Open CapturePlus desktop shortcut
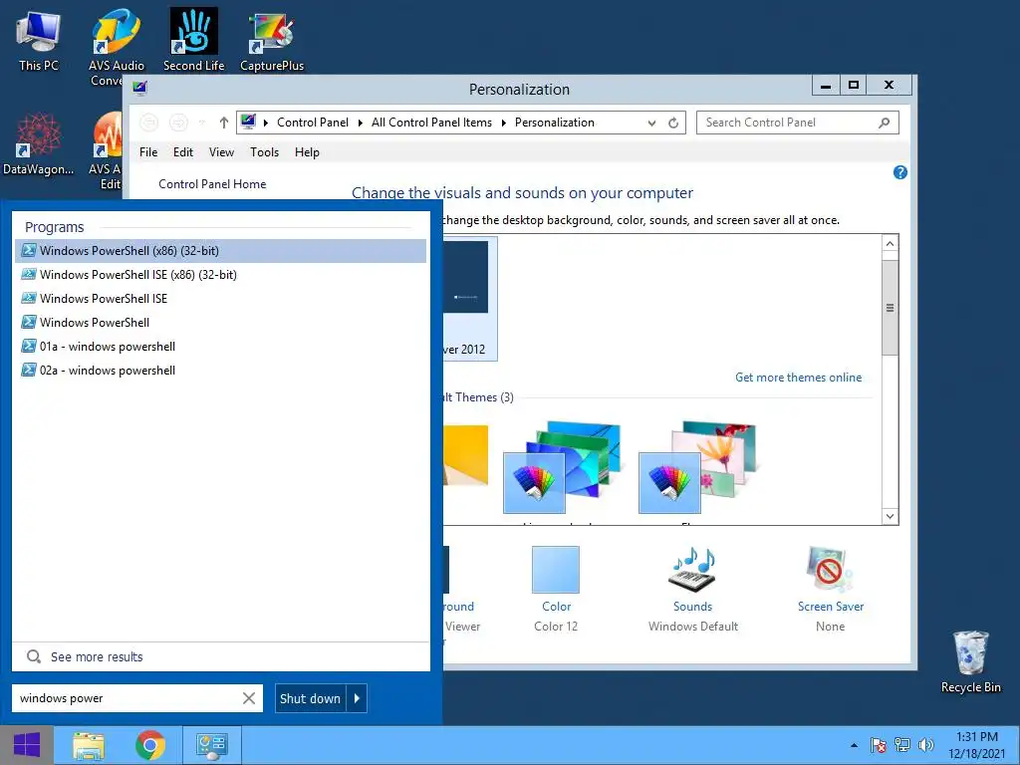This screenshot has height=765, width=1020. (x=272, y=41)
